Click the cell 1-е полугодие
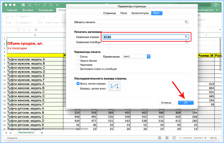 [x=35, y=48]
